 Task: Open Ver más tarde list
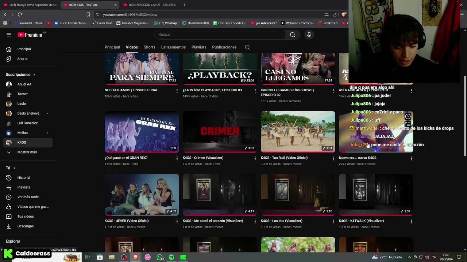coord(28,197)
